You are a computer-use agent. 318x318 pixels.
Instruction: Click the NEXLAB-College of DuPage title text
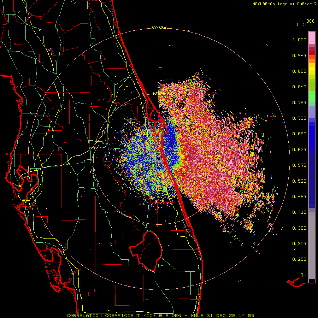click(x=283, y=4)
